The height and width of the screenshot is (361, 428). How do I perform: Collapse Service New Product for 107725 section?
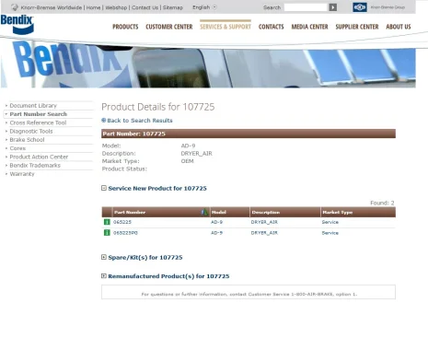[x=104, y=188]
